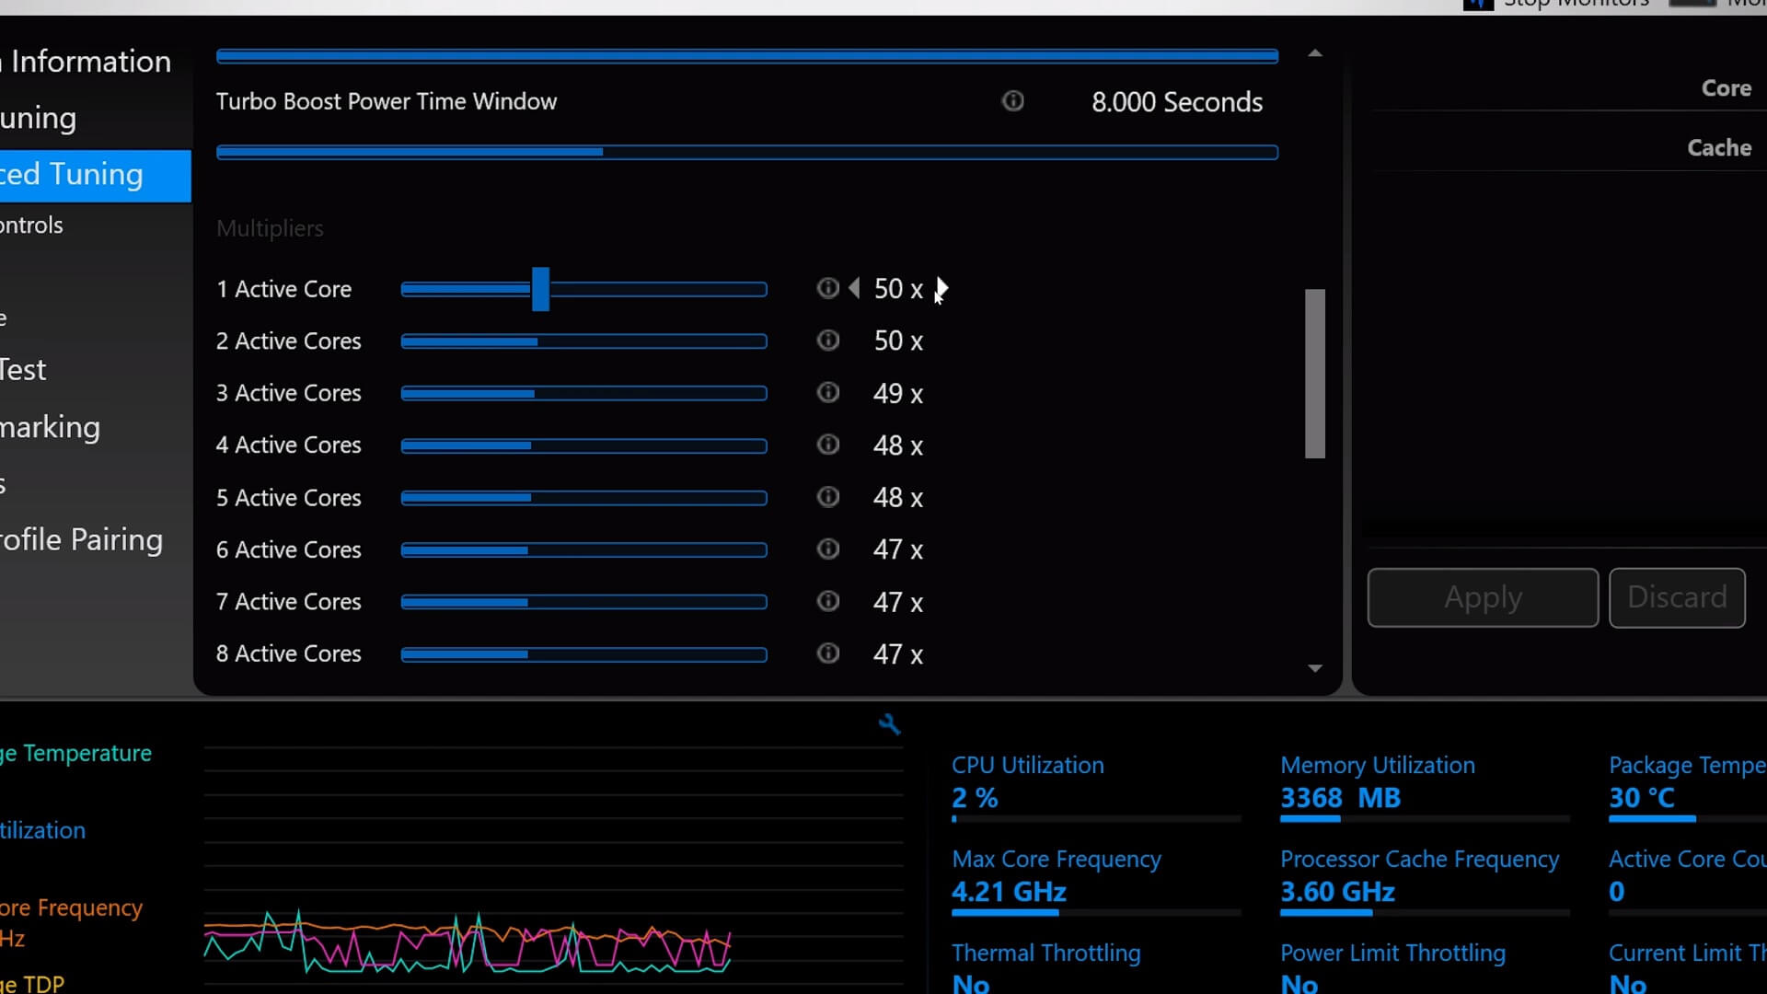
Task: Open graph settings via the wrench icon
Action: [889, 724]
